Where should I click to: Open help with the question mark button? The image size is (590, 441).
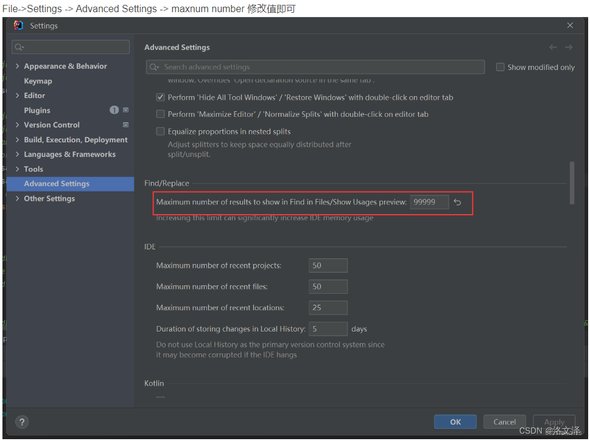click(22, 422)
